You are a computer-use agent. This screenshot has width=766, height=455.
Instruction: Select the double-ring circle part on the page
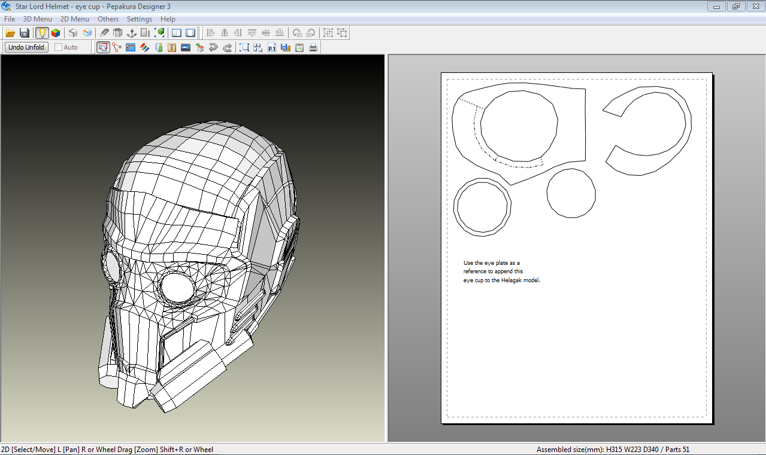point(482,207)
